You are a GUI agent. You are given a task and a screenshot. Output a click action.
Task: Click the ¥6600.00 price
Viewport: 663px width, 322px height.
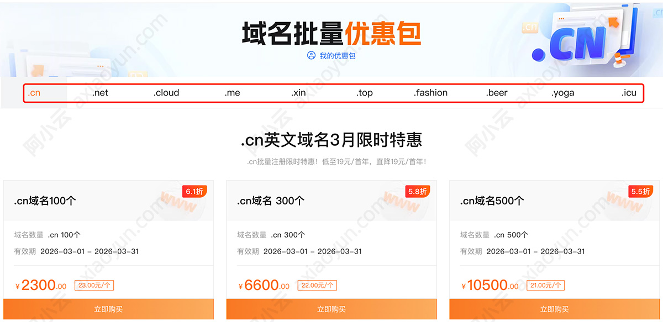click(x=264, y=286)
